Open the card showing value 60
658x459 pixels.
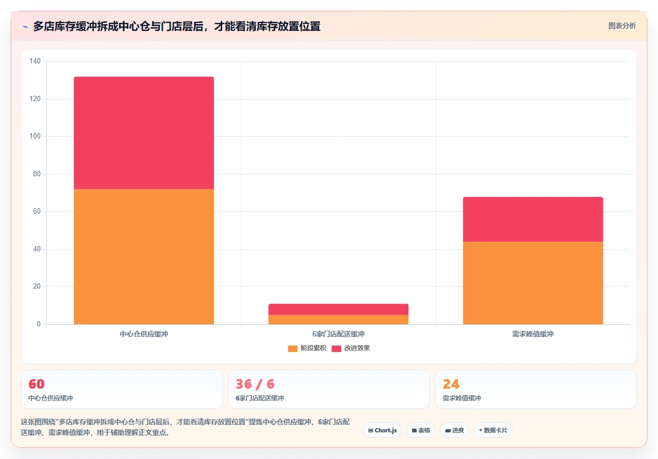pyautogui.click(x=122, y=389)
